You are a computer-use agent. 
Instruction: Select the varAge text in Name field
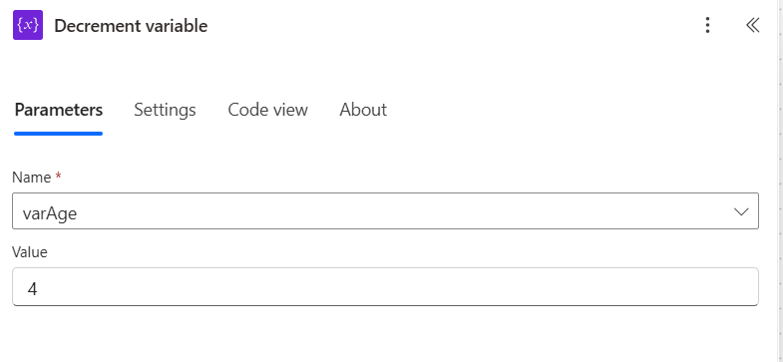tap(50, 213)
